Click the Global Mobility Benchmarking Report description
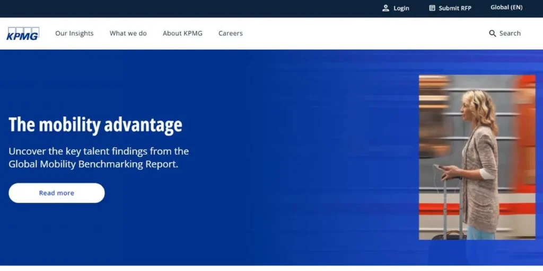The image size is (543, 271). [x=99, y=158]
